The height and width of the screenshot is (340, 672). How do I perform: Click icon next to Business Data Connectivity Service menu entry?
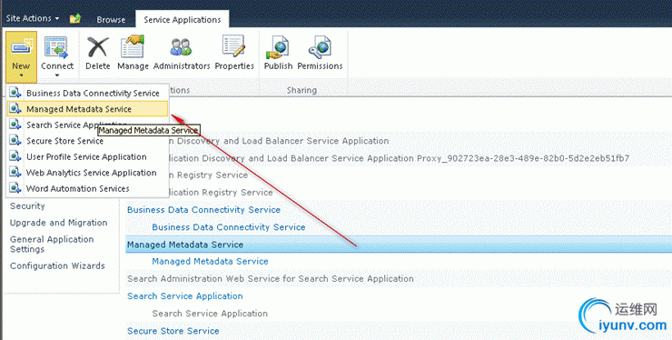click(15, 93)
